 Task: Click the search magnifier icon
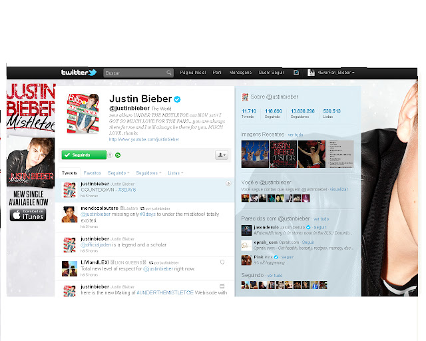[x=168, y=73]
